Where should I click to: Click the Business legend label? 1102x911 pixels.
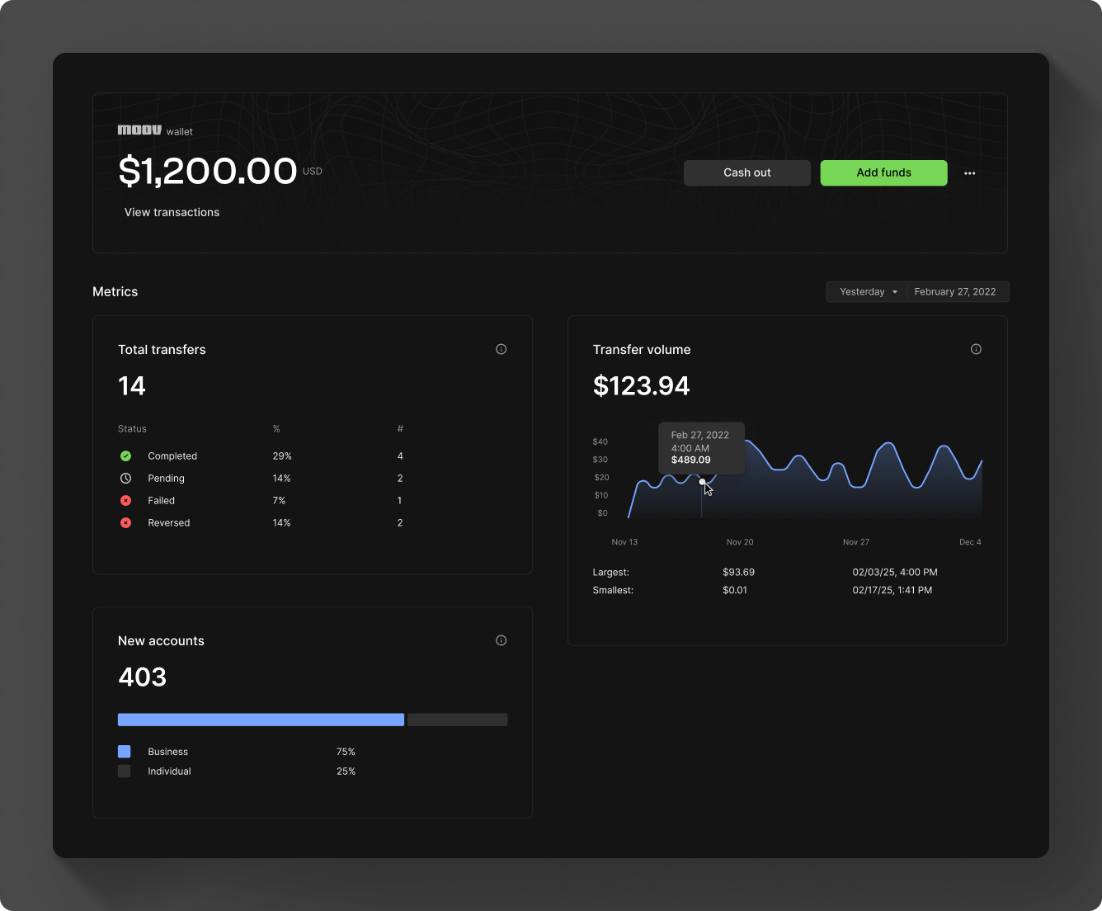point(167,752)
